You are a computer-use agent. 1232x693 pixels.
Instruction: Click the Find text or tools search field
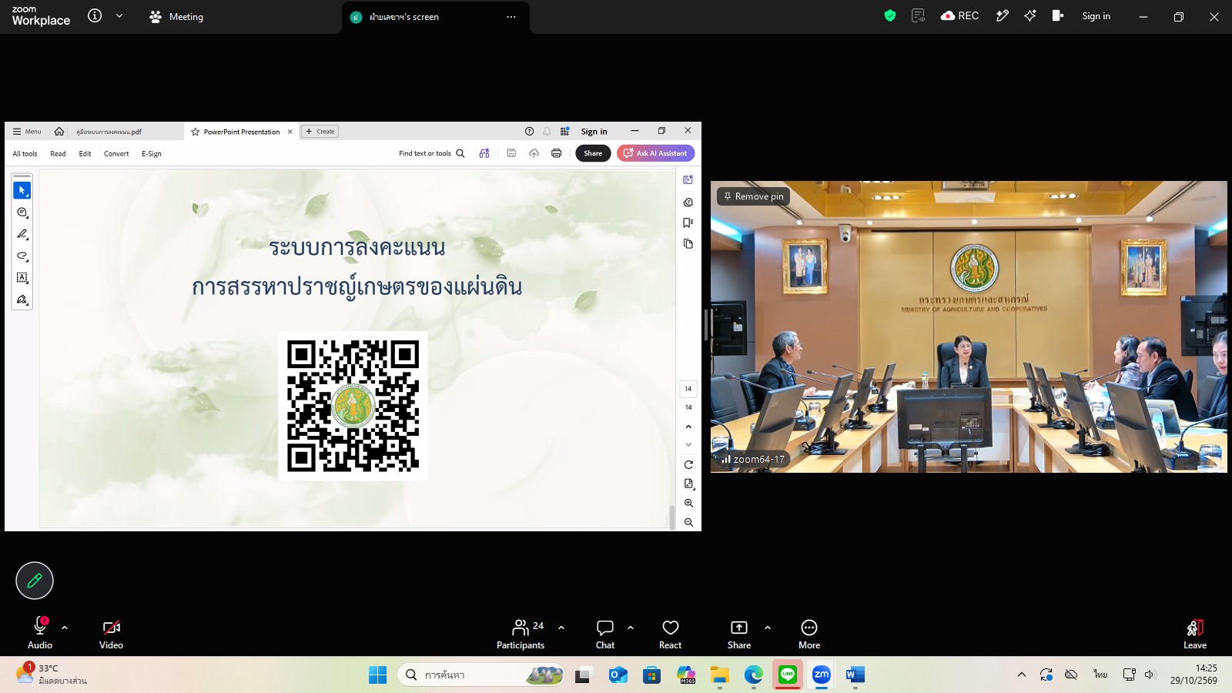(432, 153)
